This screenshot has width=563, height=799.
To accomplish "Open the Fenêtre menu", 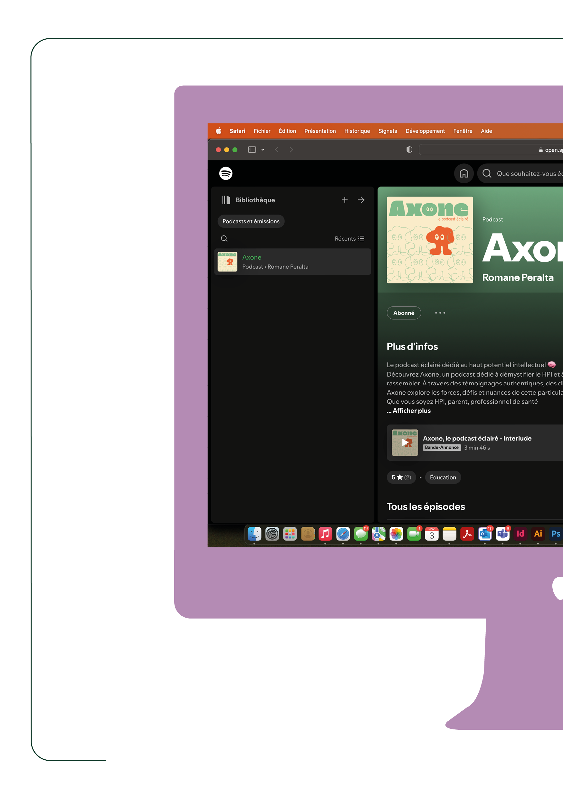I will 463,131.
